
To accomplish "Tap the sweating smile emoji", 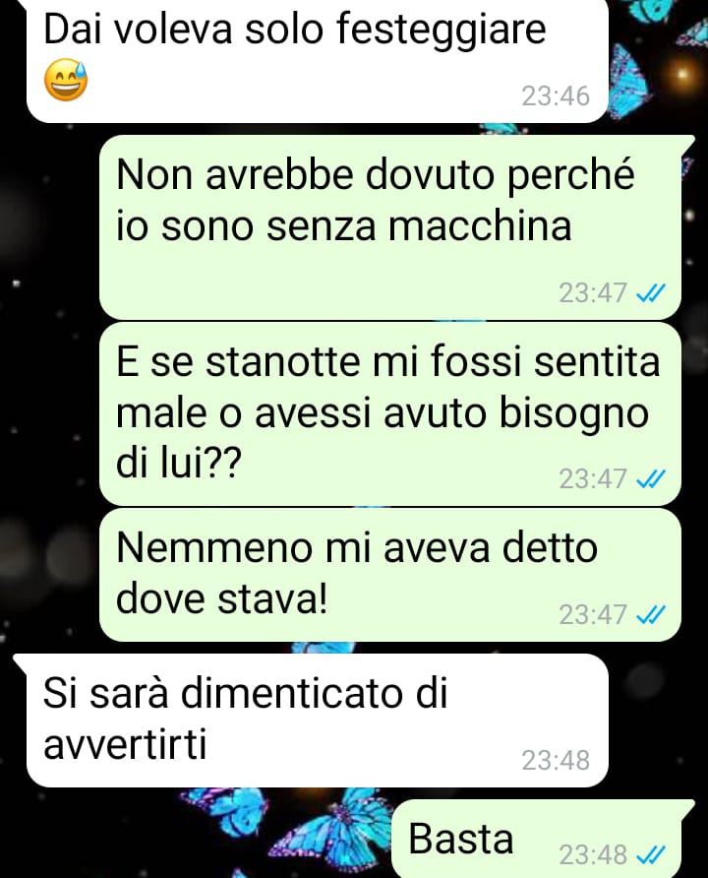I will pyautogui.click(x=66, y=80).
